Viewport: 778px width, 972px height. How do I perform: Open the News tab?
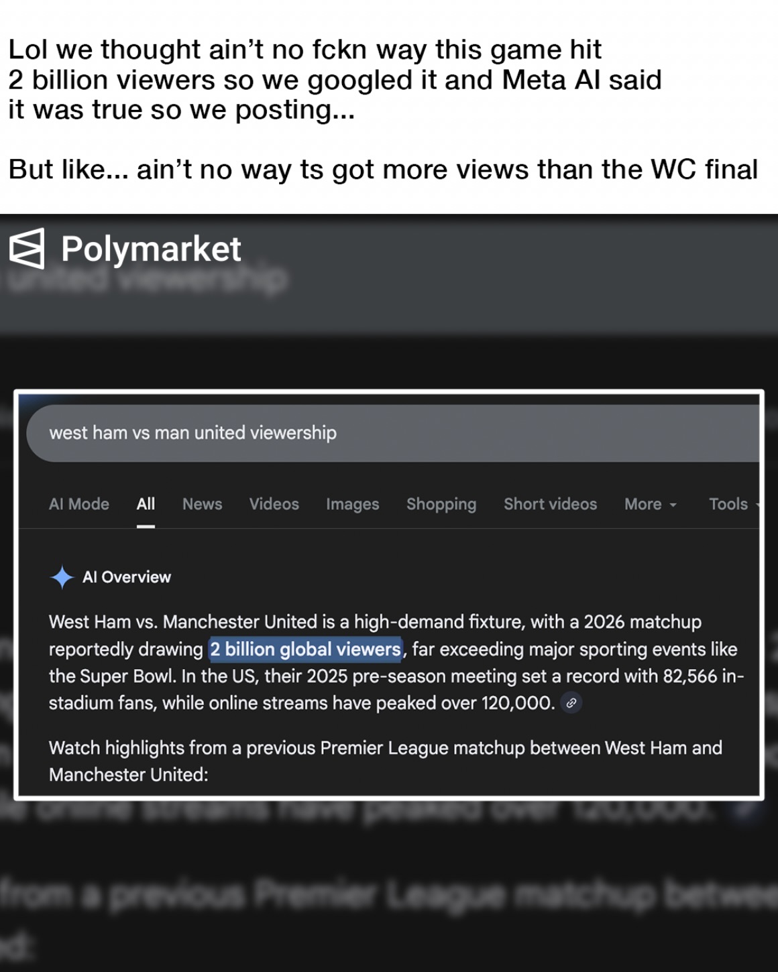pos(202,504)
